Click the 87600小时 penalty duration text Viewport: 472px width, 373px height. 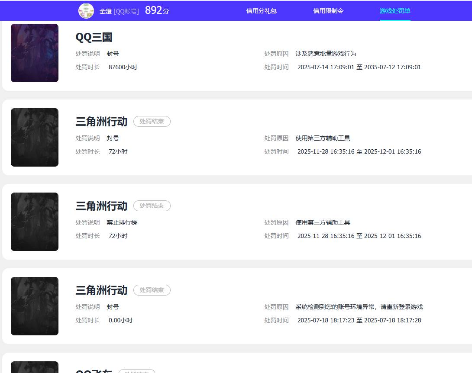[x=122, y=67]
